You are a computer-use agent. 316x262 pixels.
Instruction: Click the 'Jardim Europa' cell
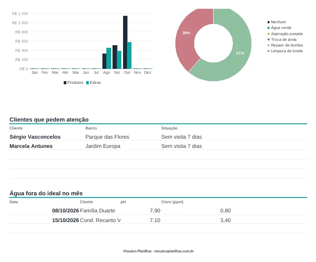[x=103, y=146]
